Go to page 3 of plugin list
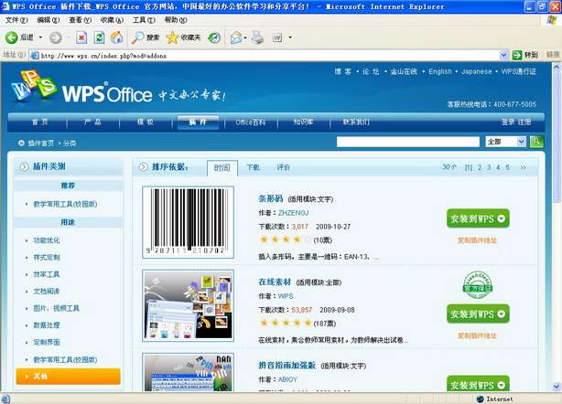This screenshot has height=404, width=562. point(491,167)
